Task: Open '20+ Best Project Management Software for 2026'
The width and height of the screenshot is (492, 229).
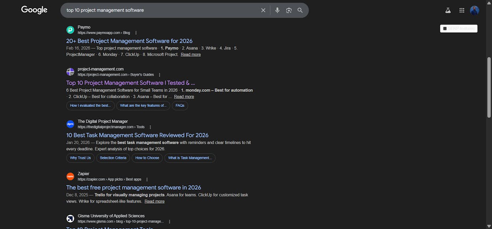Action: (129, 41)
